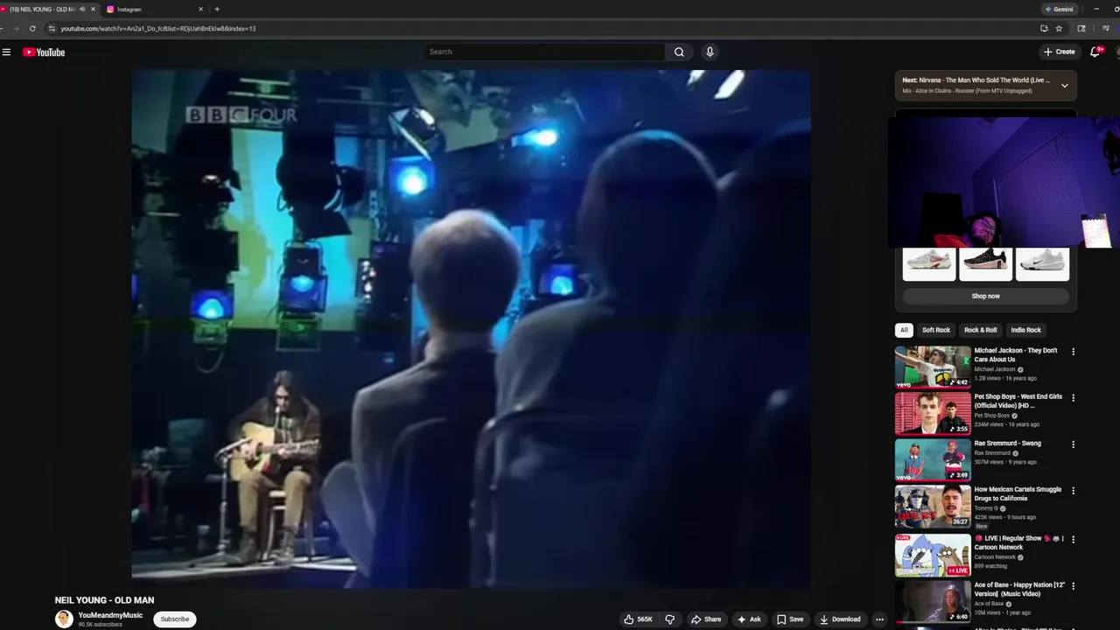Close the Instagram tab
The height and width of the screenshot is (630, 1120).
[x=200, y=9]
